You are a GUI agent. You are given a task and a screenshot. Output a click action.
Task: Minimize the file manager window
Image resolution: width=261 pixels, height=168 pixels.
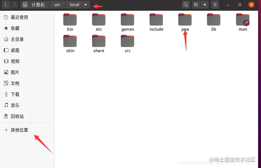pyautogui.click(x=228, y=5)
